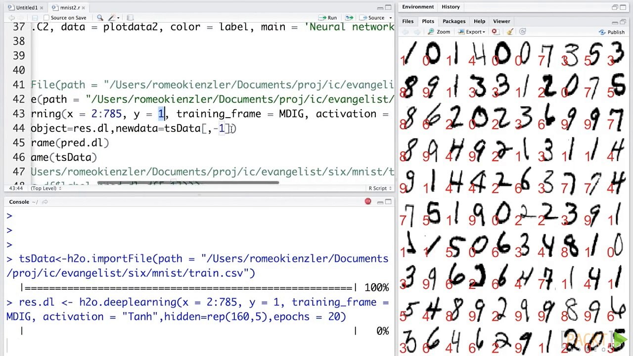Screen dimensions: 633x356
Task: Click line 43 in the code editor
Action: [x=213, y=114]
